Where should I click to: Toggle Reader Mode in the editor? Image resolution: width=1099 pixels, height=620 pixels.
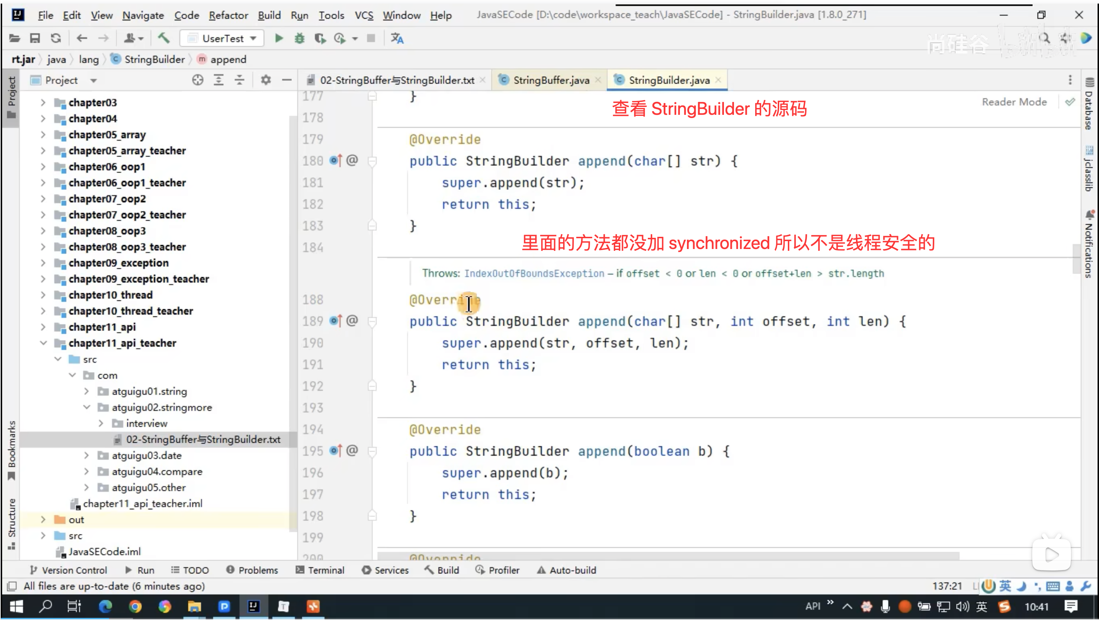coord(1014,102)
